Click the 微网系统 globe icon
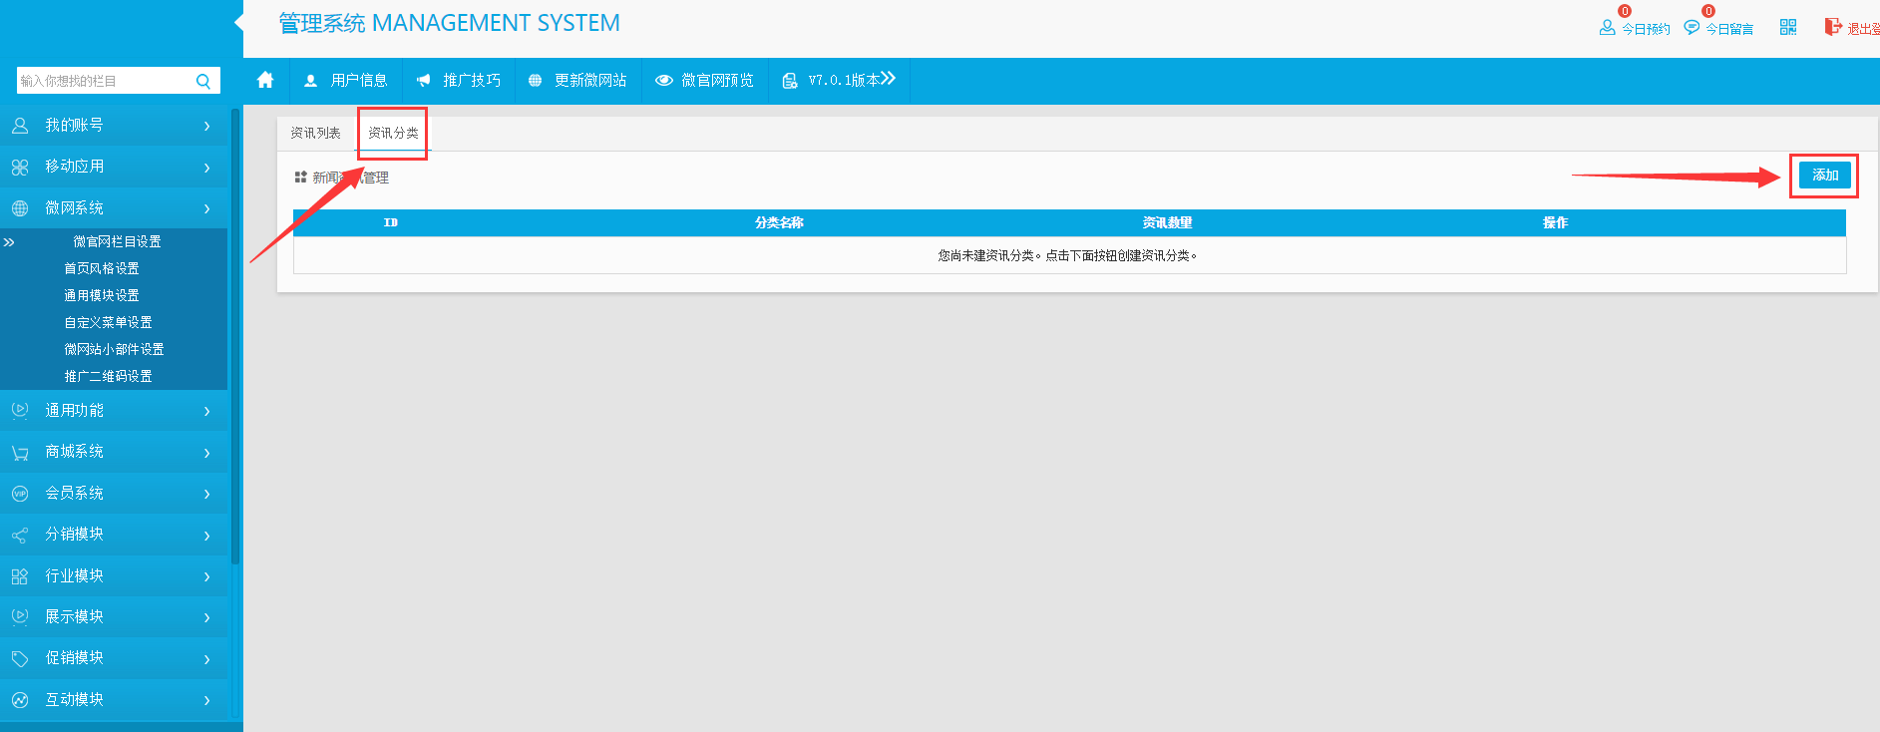The image size is (1880, 732). (x=20, y=208)
